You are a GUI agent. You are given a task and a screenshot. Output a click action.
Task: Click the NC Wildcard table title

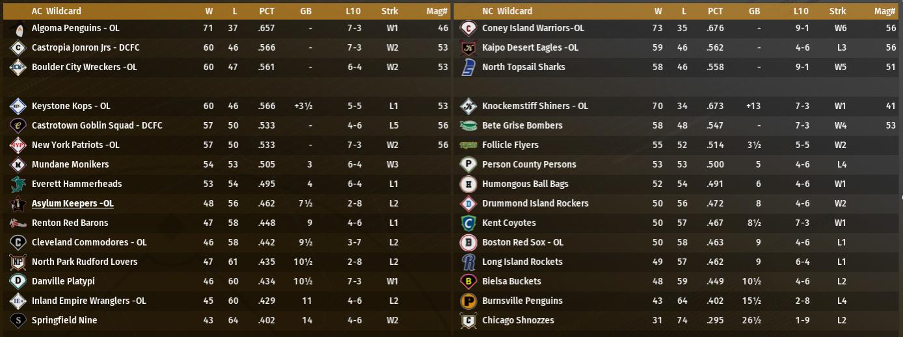507,11
